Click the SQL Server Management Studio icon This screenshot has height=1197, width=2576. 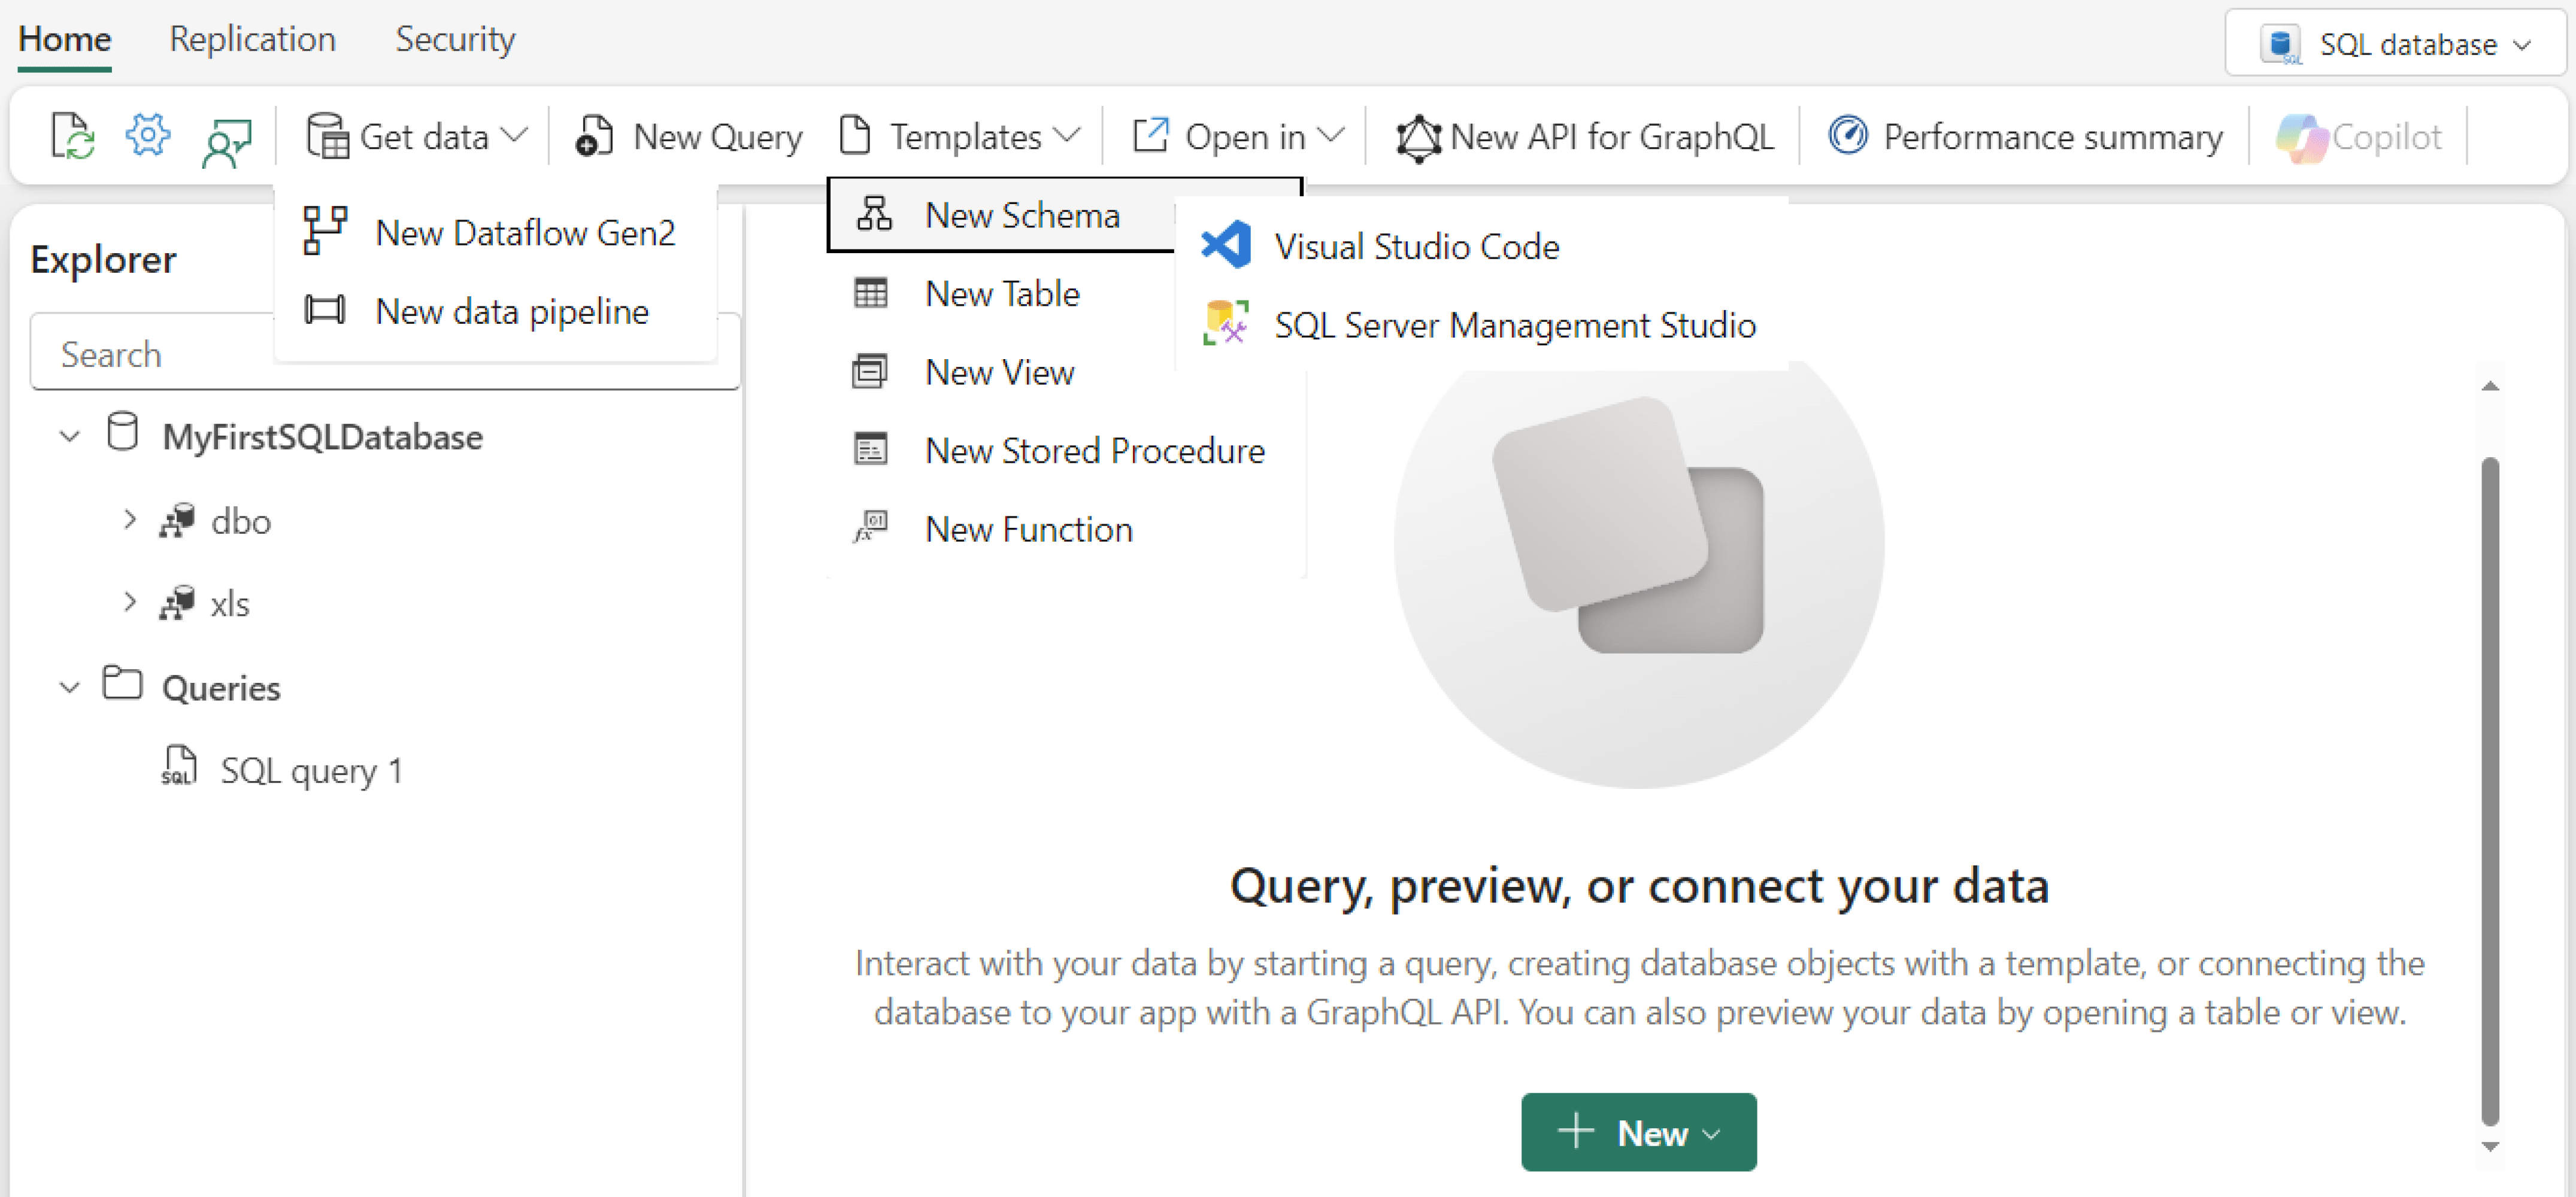click(1226, 323)
